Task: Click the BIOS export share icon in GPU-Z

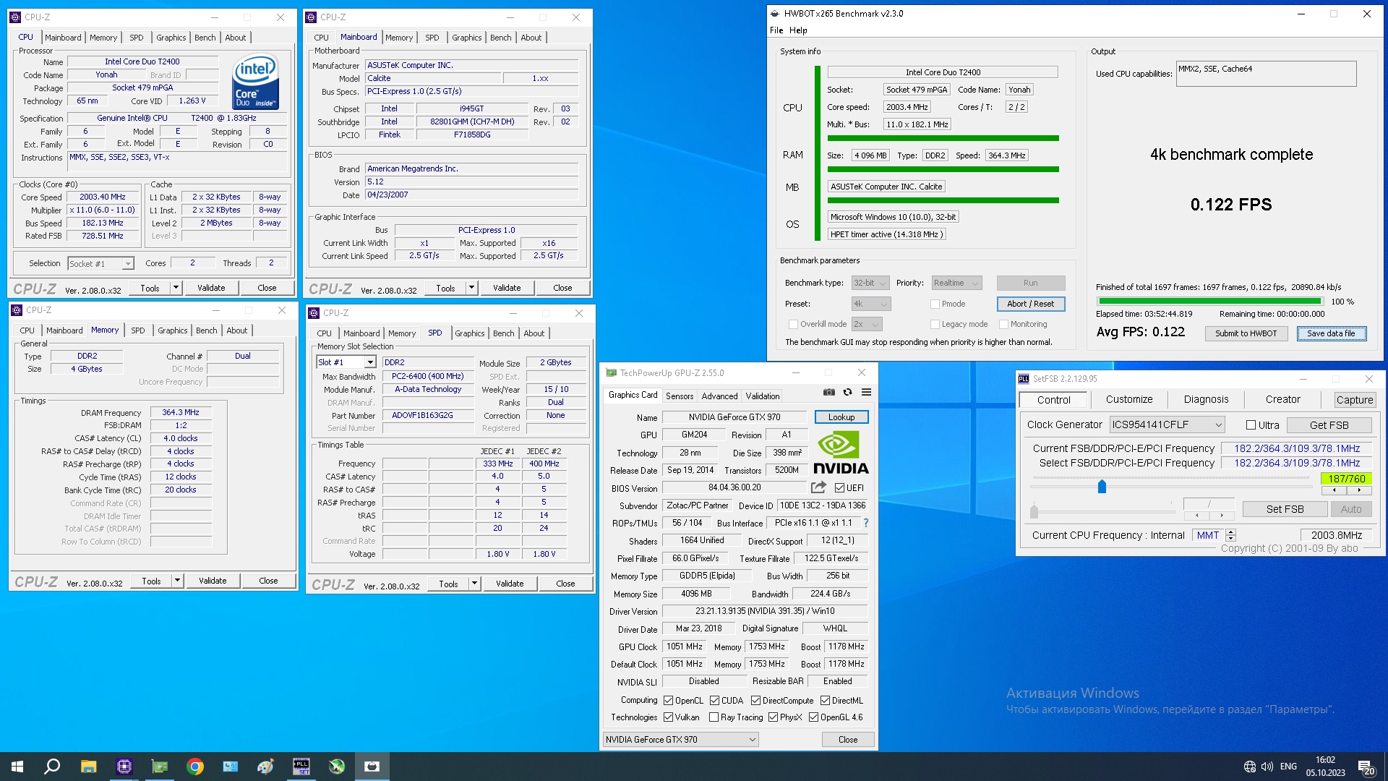Action: [x=818, y=487]
